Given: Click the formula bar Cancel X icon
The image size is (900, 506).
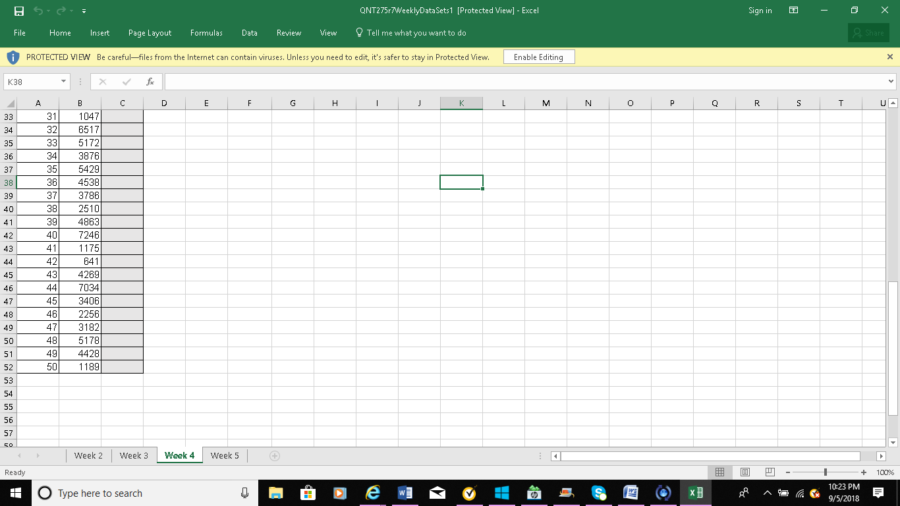Looking at the screenshot, I should (102, 82).
